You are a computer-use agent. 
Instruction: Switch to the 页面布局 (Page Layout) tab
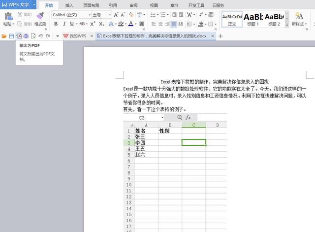(91, 5)
